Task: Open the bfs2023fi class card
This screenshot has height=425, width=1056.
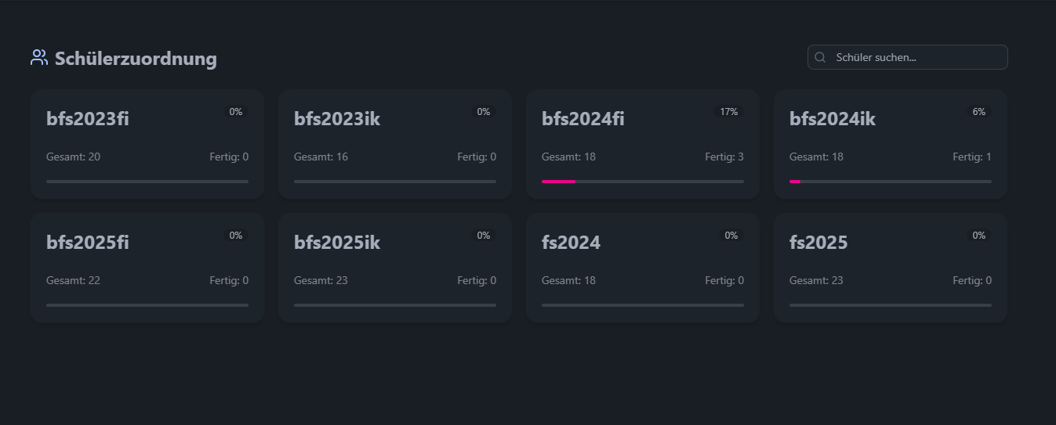Action: click(x=147, y=144)
